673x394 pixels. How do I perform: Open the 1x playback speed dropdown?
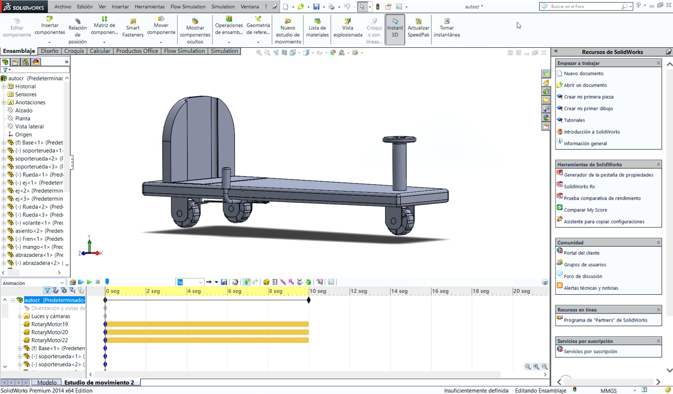click(200, 282)
